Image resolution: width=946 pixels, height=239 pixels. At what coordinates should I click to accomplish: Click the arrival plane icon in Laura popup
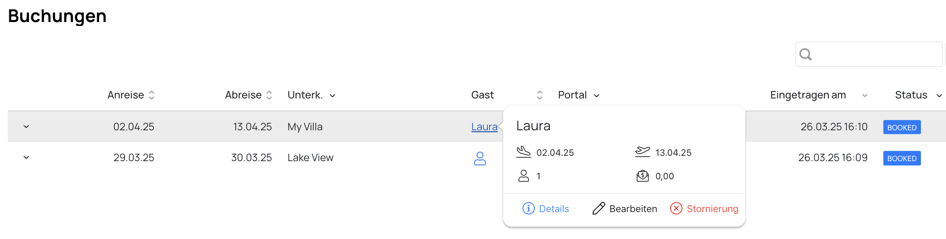tap(523, 152)
